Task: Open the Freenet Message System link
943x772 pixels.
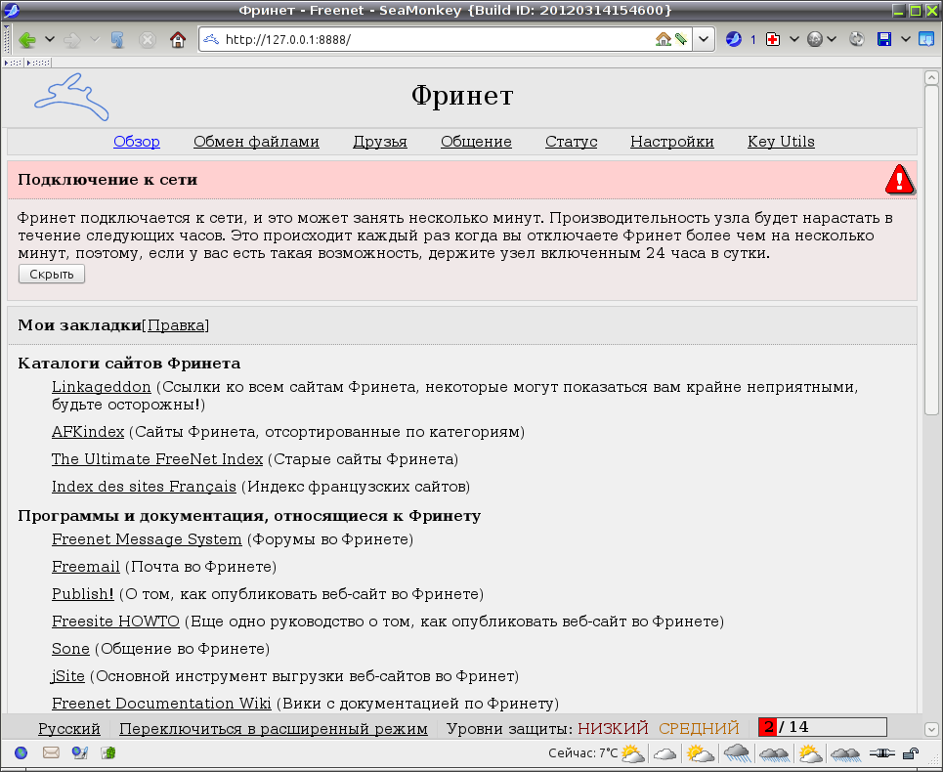Action: [x=147, y=539]
